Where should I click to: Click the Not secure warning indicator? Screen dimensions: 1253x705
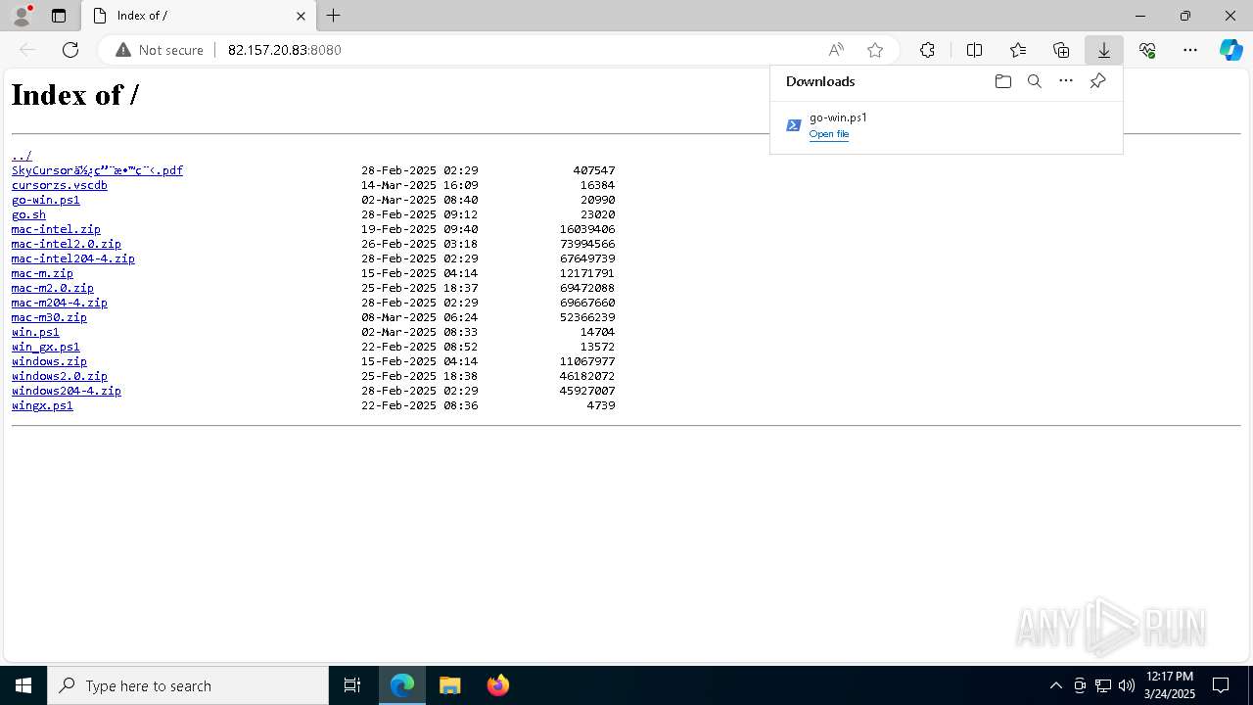point(160,50)
